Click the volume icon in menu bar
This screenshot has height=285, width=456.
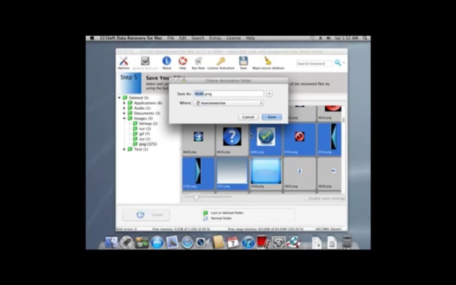tap(328, 38)
